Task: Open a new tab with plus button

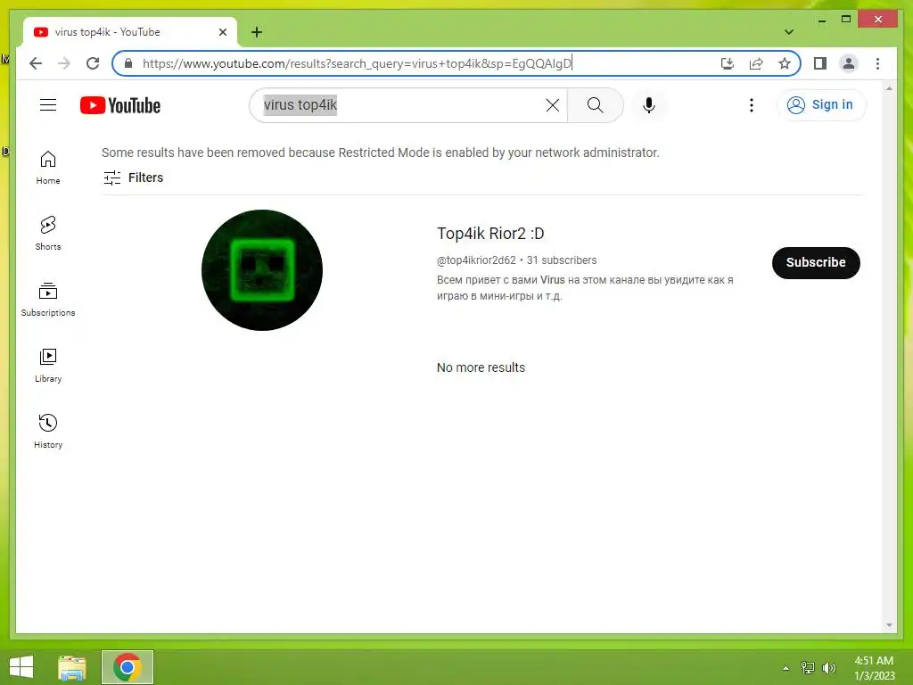Action: pos(257,32)
